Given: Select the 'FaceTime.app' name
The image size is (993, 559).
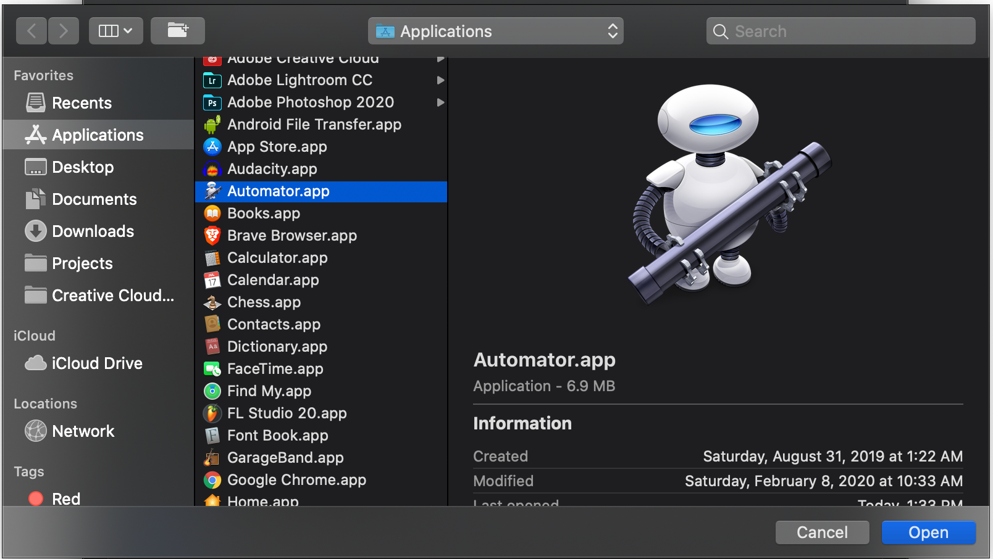Looking at the screenshot, I should 275,369.
